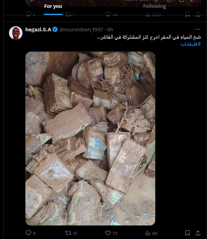207x239 pixels.
Task: Open the muddy banknotes photo
Action: (90, 138)
